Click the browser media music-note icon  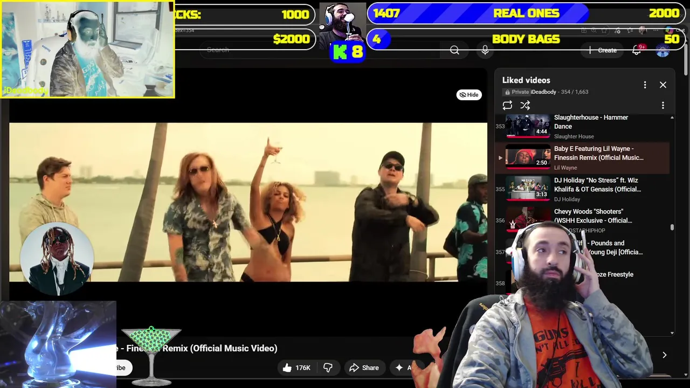617,31
